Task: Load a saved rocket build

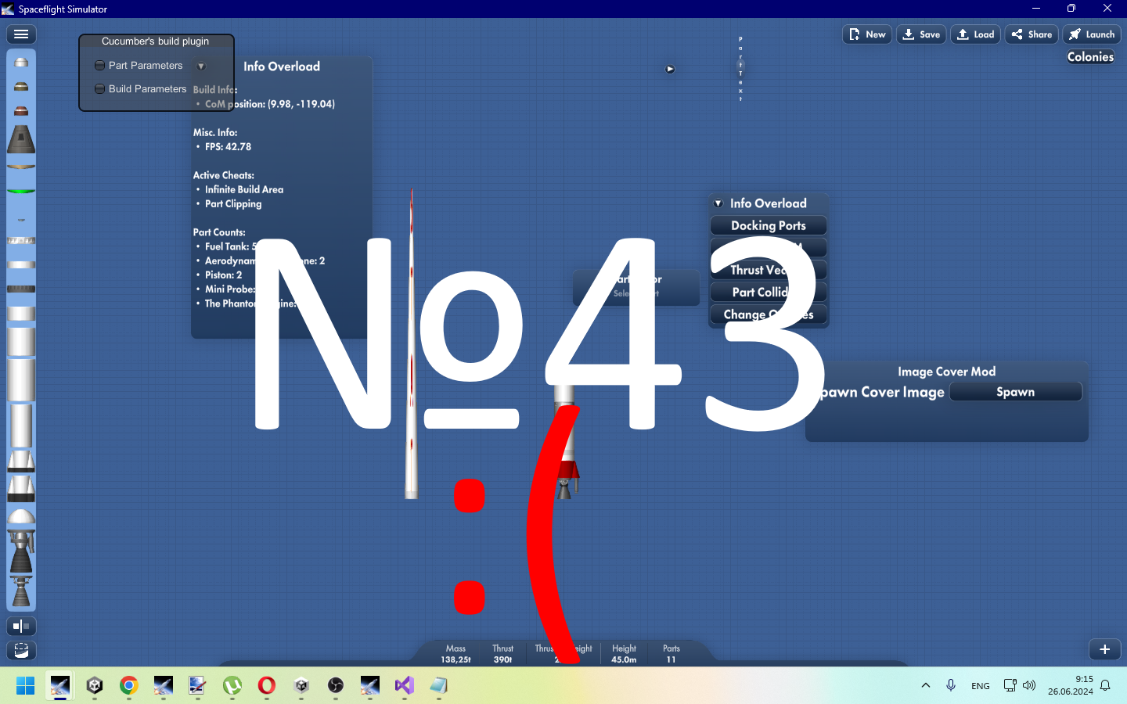Action: click(976, 34)
